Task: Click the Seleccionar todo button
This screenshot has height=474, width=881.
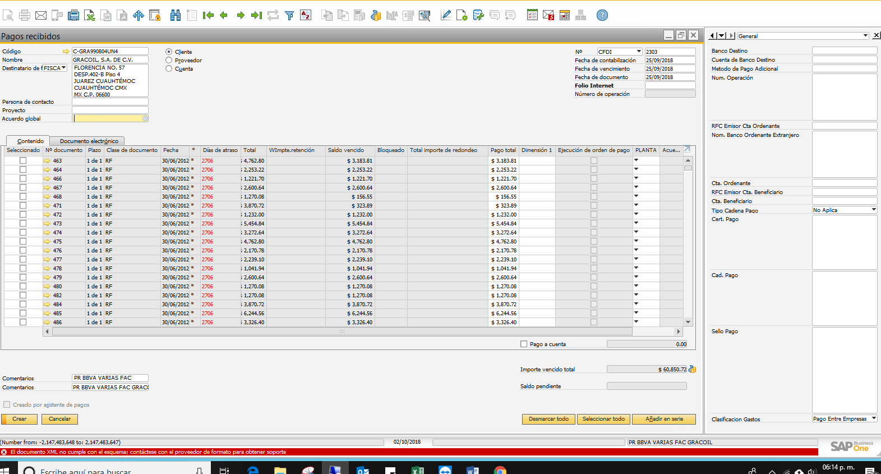Action: 603,419
